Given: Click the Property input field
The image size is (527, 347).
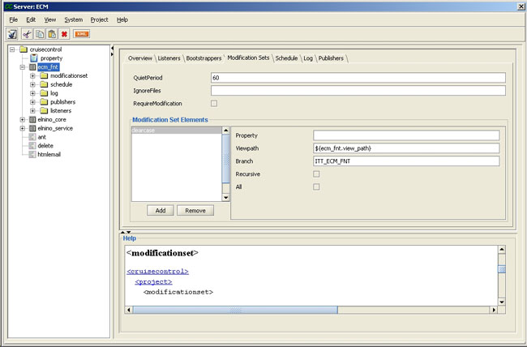Looking at the screenshot, I should pos(406,135).
